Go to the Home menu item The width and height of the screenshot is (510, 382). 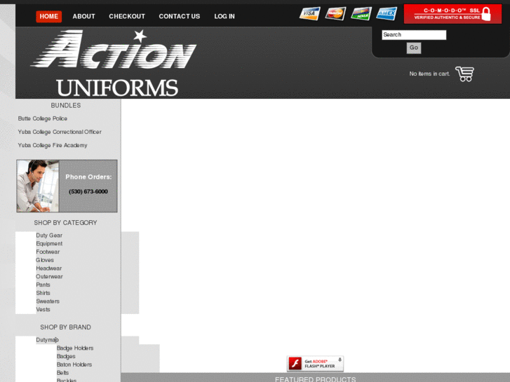(x=49, y=17)
